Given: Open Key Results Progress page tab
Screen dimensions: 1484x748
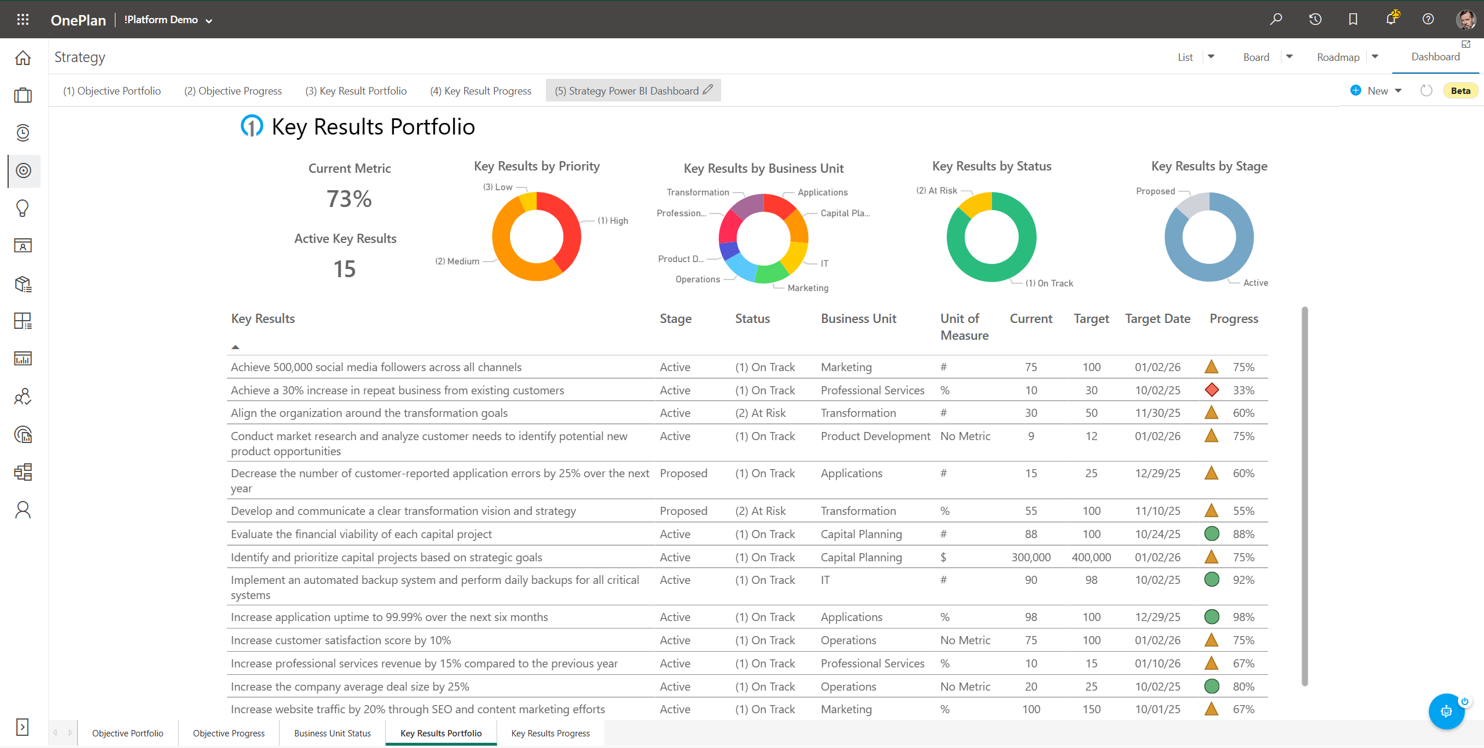Looking at the screenshot, I should point(551,733).
